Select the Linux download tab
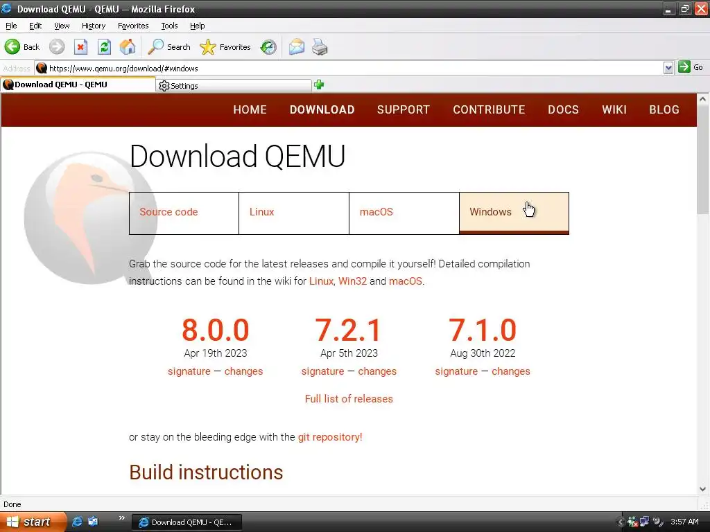This screenshot has width=710, height=532. tap(294, 213)
